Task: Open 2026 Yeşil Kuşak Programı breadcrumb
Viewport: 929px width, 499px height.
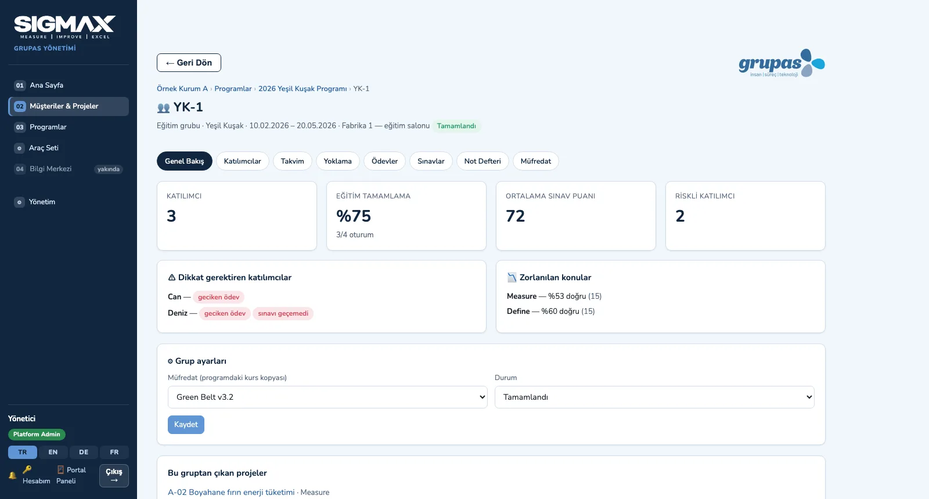Action: 303,89
